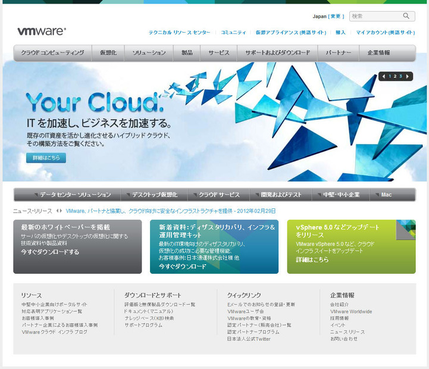Image resolution: width=429 pixels, height=369 pixels.
Task: Click news ticker previous arrow
Action: pyautogui.click(x=58, y=211)
